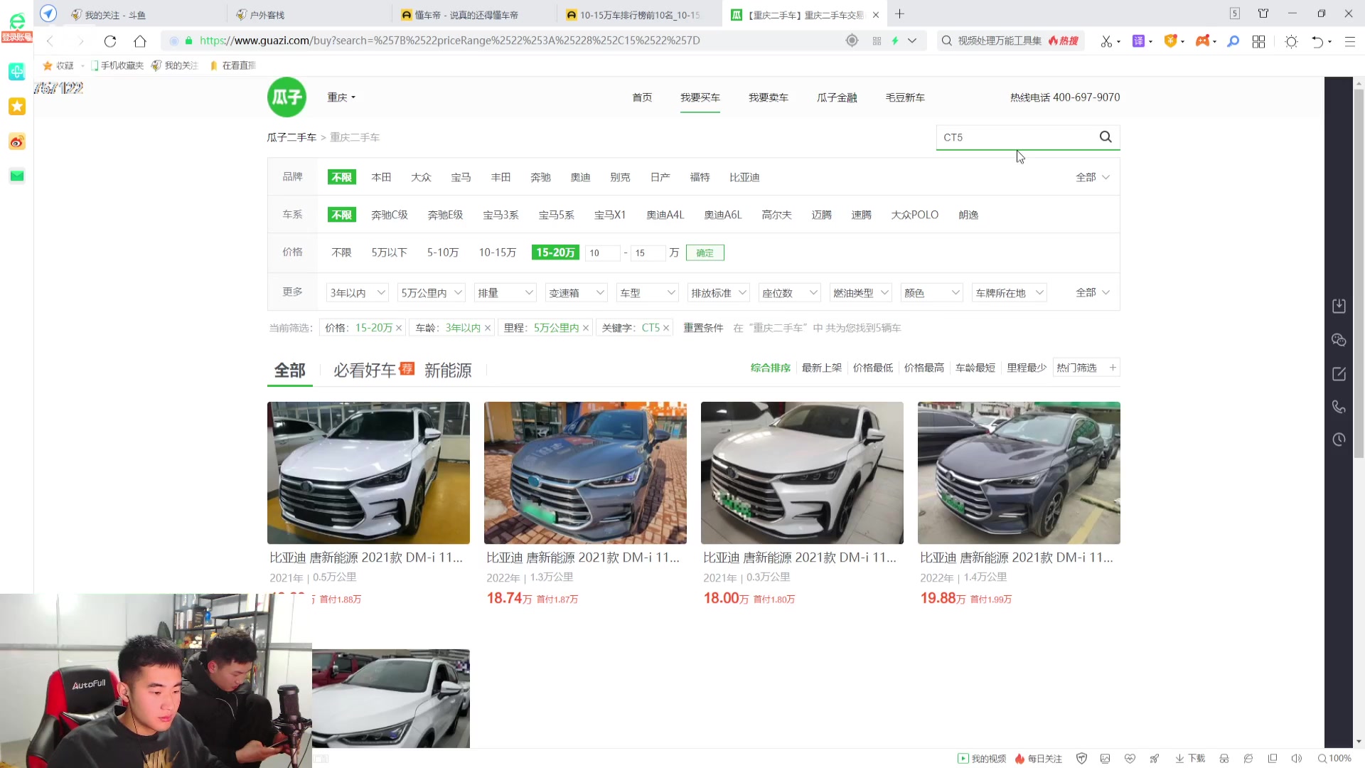Open the 瓜子二手车 breadcrumb link
1365x768 pixels.
[291, 137]
